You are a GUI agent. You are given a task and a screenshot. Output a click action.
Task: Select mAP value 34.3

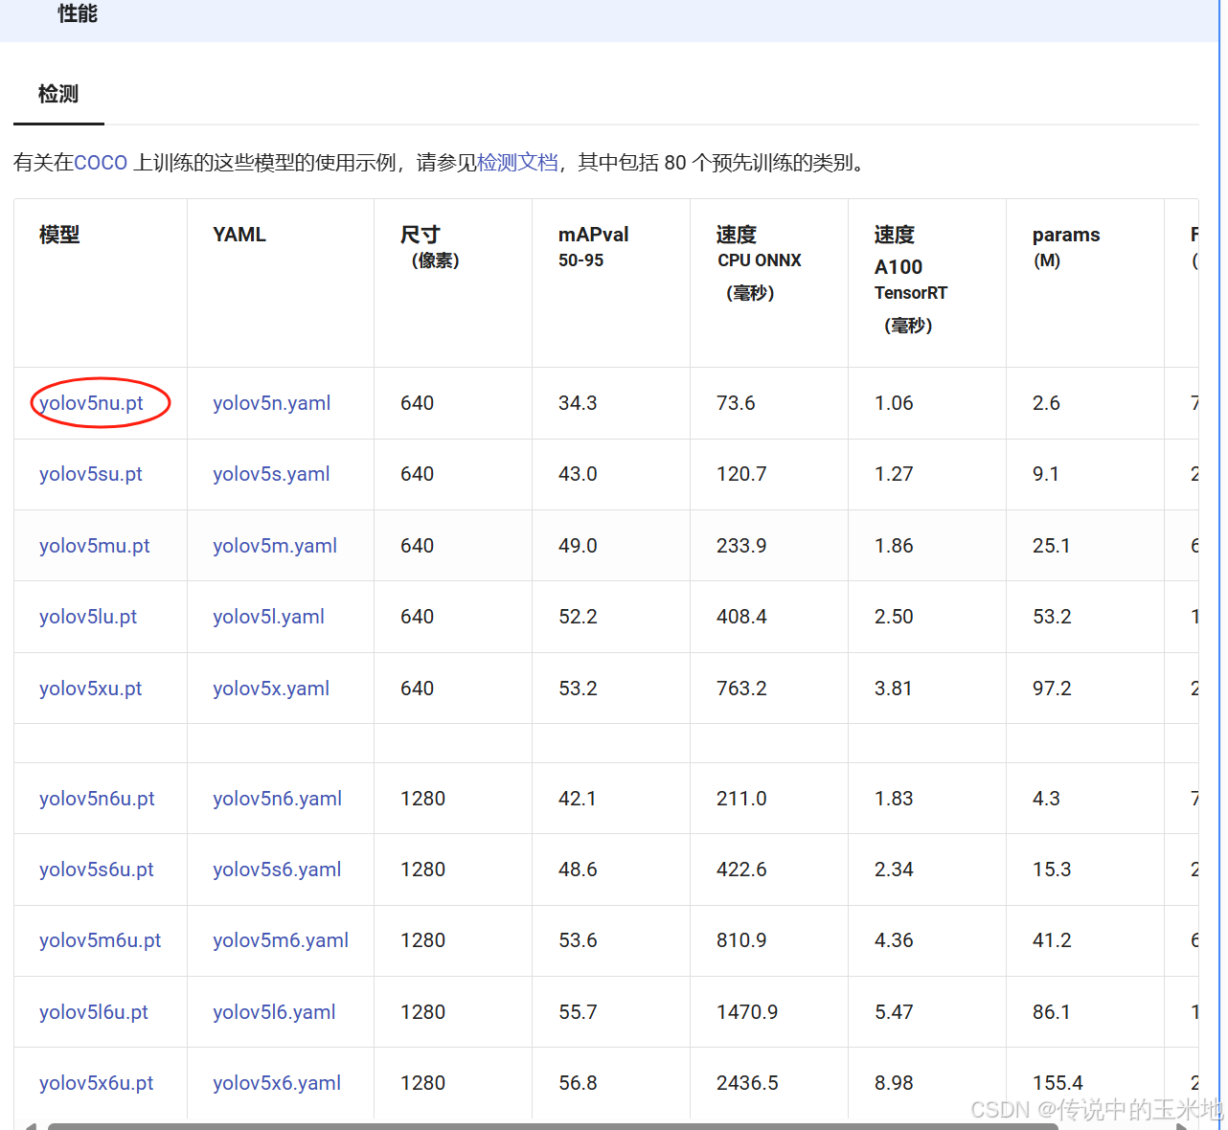578,403
